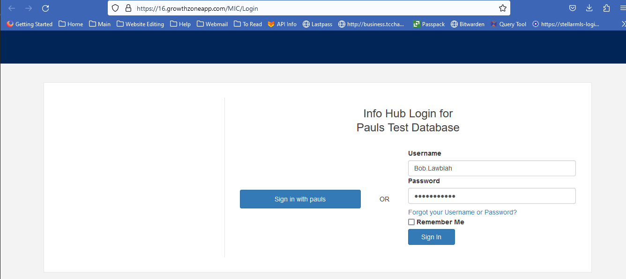Expand the bookmarks toolbar overflow chevron
This screenshot has height=279, width=626.
point(623,24)
